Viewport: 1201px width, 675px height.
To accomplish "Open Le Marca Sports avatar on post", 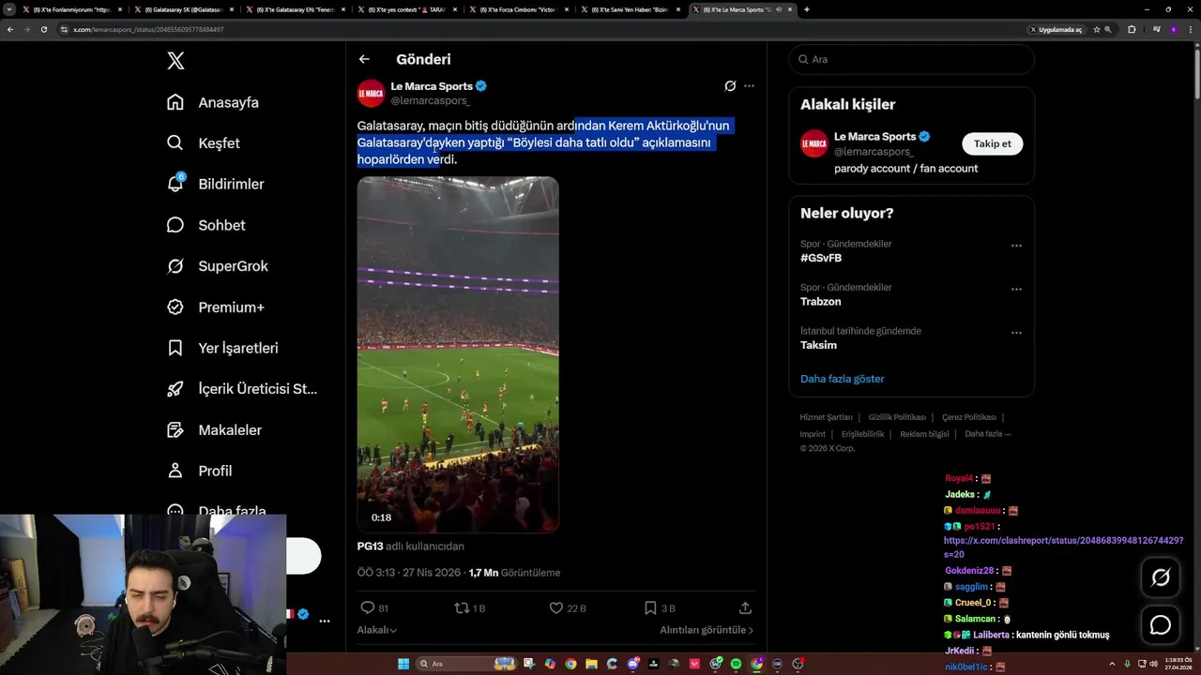I will click(x=371, y=93).
